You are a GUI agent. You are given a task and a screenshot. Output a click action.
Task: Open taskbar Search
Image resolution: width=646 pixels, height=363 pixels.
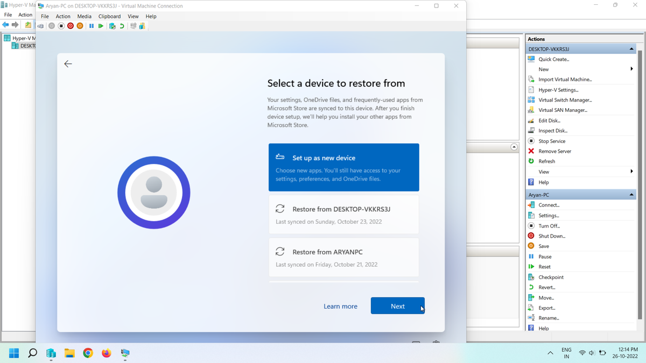pyautogui.click(x=32, y=353)
